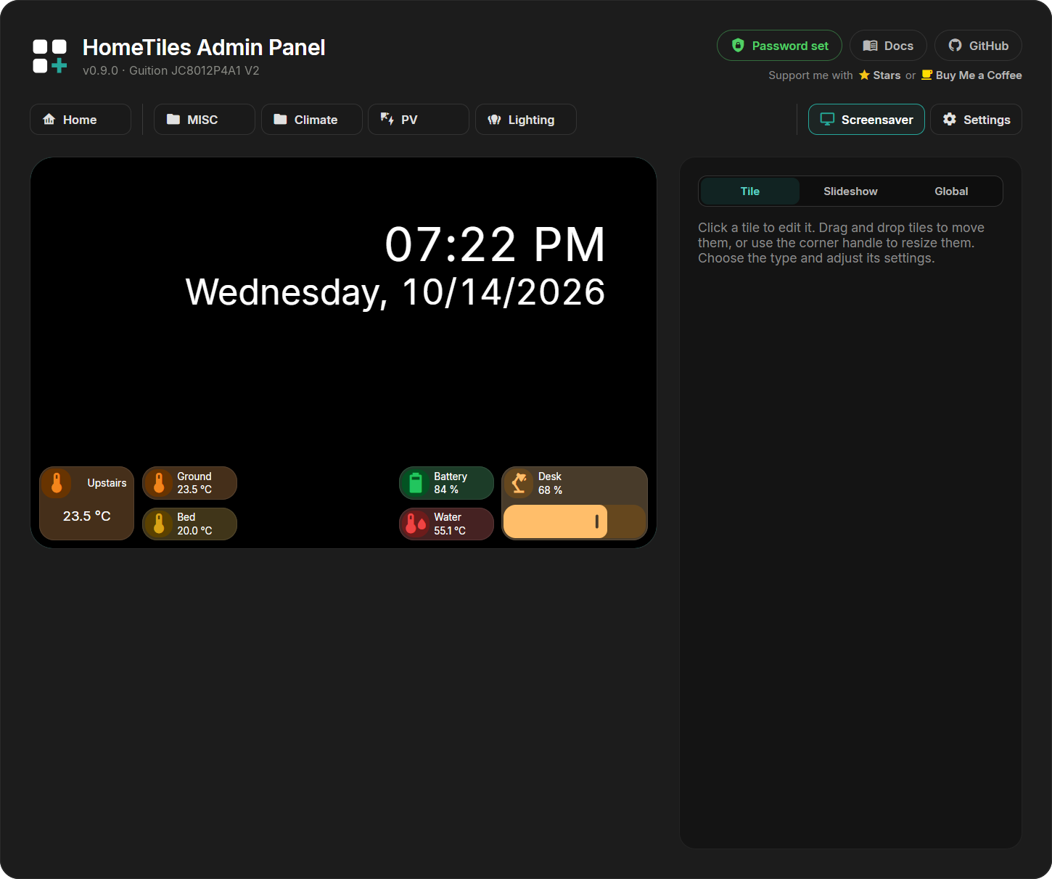Click the coffee cup icon
1052x879 pixels.
(926, 75)
